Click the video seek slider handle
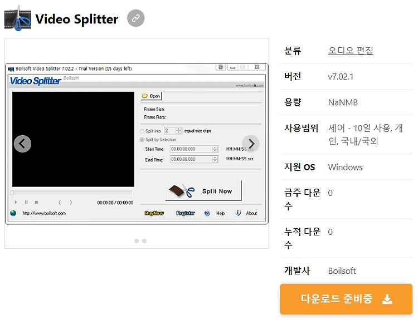418x320 pixels. tap(12, 192)
